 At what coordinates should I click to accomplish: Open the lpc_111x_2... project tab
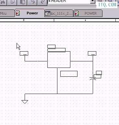click(59, 13)
